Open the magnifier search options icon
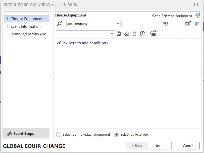Screen dimensions: 204x153 tap(60, 24)
